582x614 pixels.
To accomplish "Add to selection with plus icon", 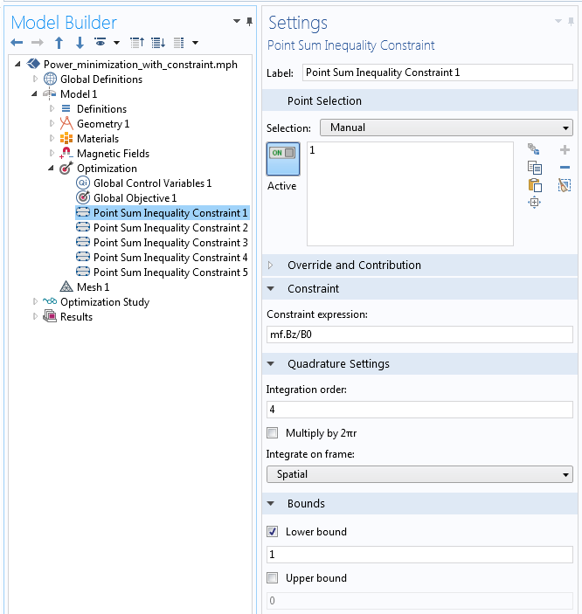I will (565, 149).
